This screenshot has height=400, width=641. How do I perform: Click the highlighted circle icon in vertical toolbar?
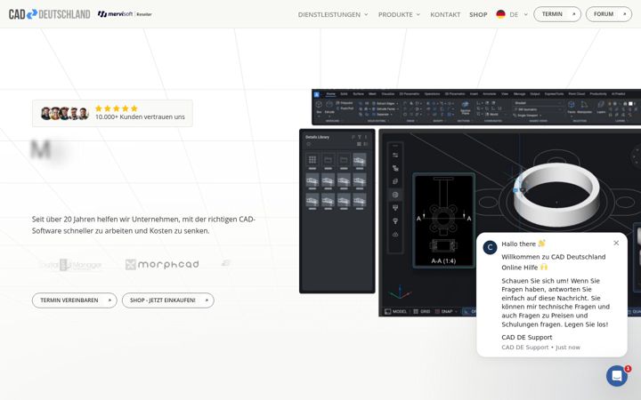(395, 195)
